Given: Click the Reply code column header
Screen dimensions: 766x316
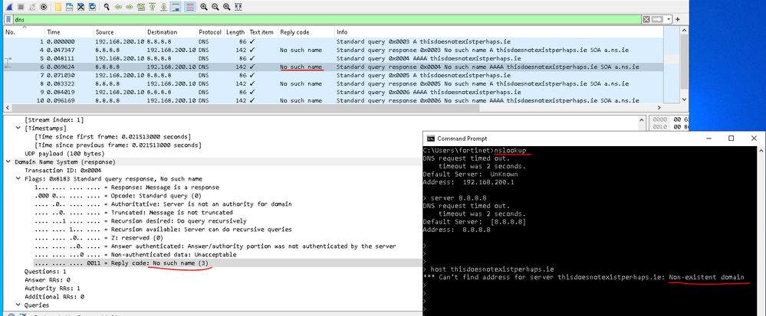Looking at the screenshot, I should (306, 32).
